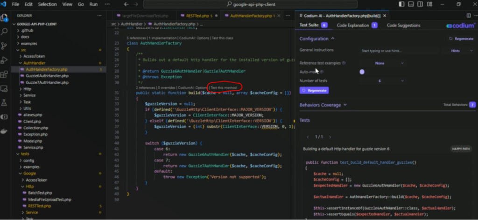Open Explorer panel more actions ellipsis

(99, 15)
